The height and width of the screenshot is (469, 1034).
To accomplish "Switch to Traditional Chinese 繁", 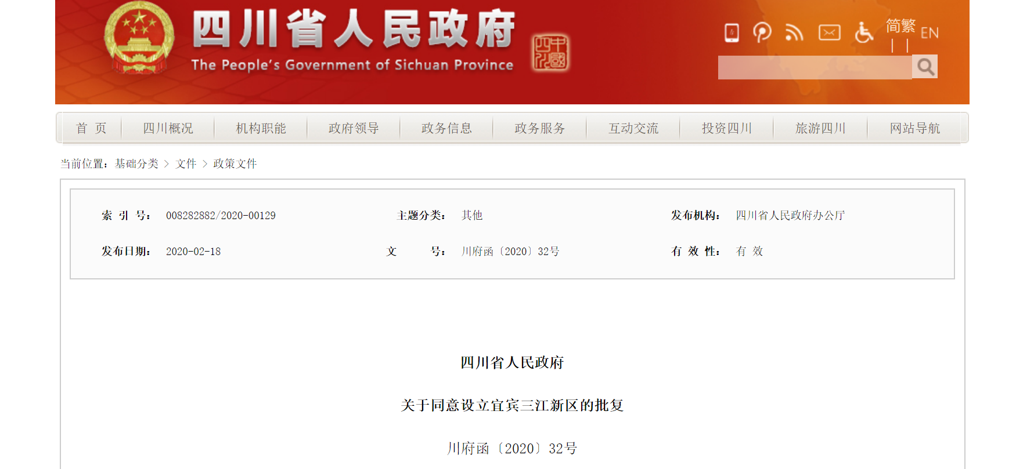I will pyautogui.click(x=909, y=26).
